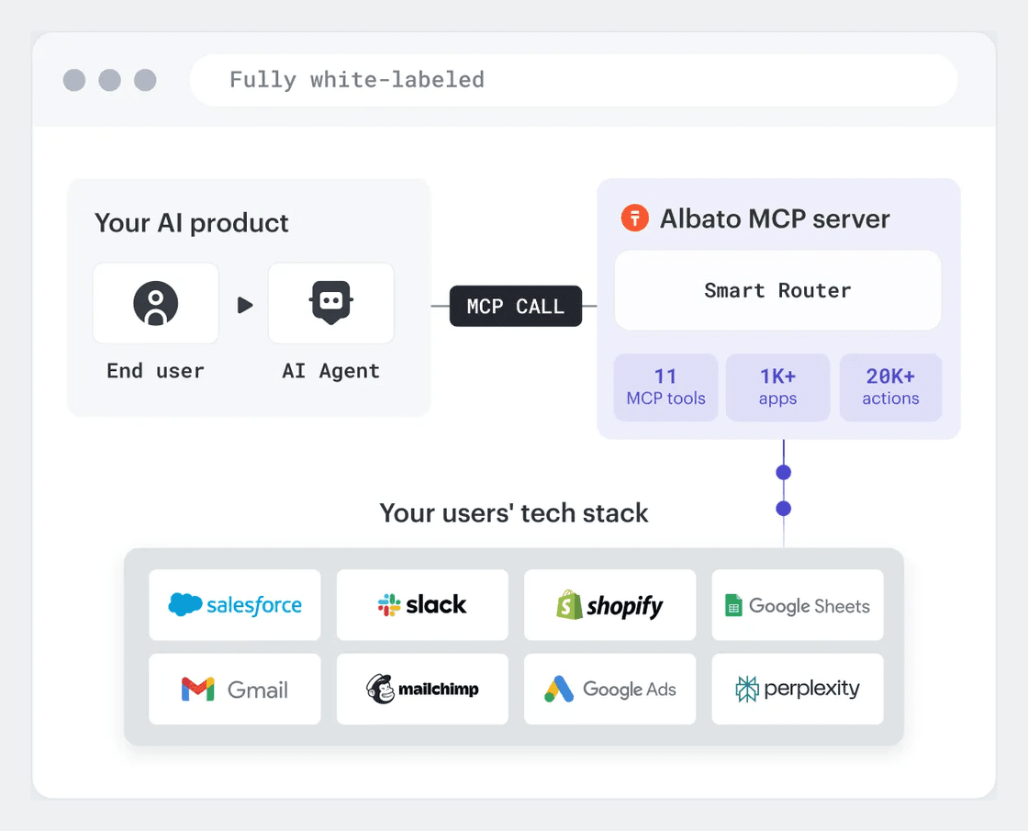Click the Your users' tech stack heading

click(x=514, y=513)
